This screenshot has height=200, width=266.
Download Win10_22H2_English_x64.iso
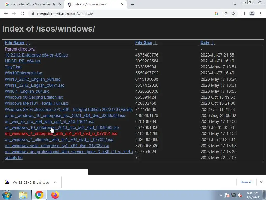32,79
